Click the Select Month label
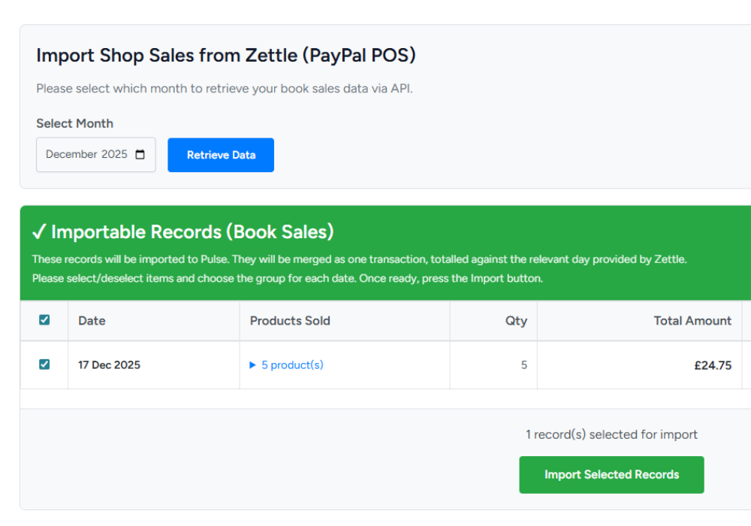 [74, 123]
